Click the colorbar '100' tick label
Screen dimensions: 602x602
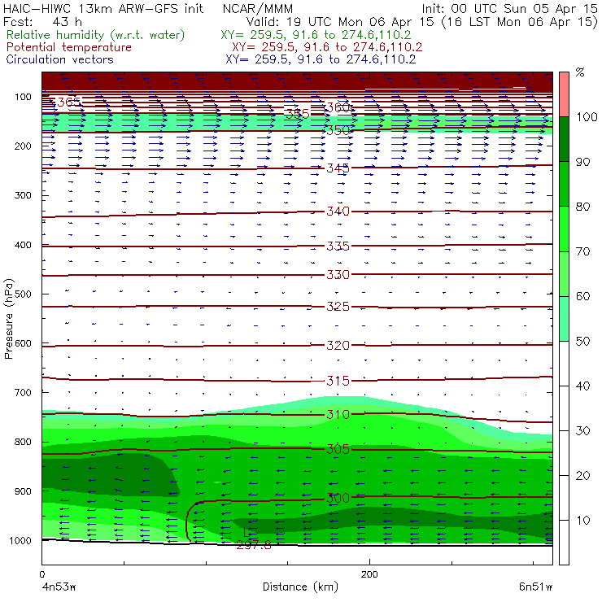pyautogui.click(x=587, y=117)
